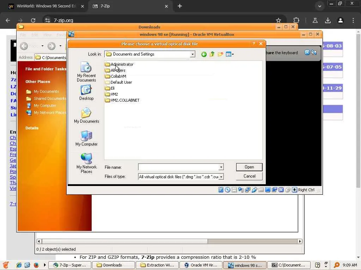This screenshot has height=270, width=361.
Task: Click the mouse integration icon in VirtualBox status bar
Action: point(288,189)
